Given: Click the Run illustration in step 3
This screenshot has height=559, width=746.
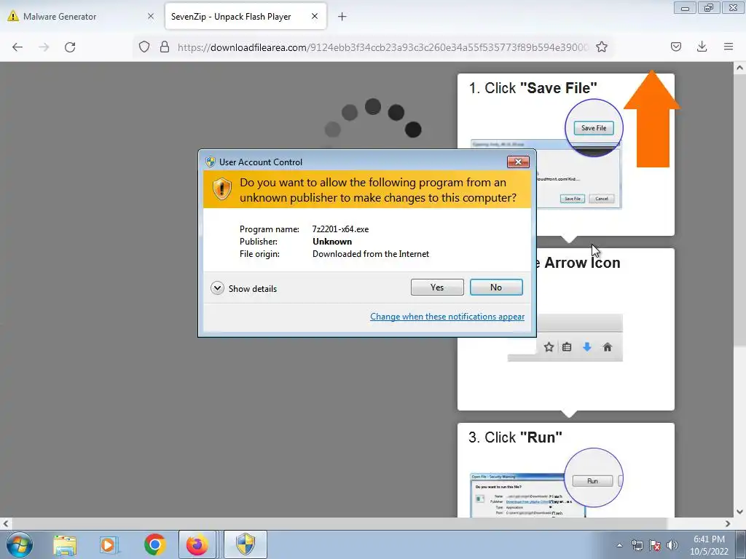Looking at the screenshot, I should [592, 481].
